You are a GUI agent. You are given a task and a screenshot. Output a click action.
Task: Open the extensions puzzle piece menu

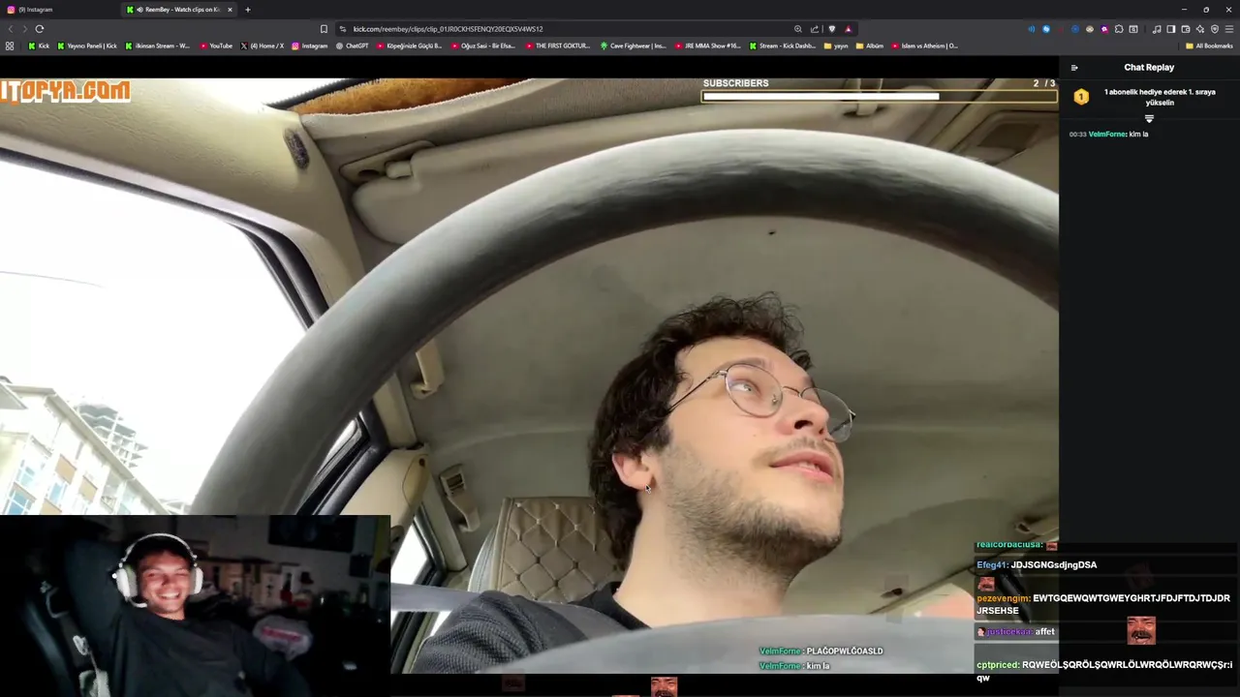click(1119, 29)
